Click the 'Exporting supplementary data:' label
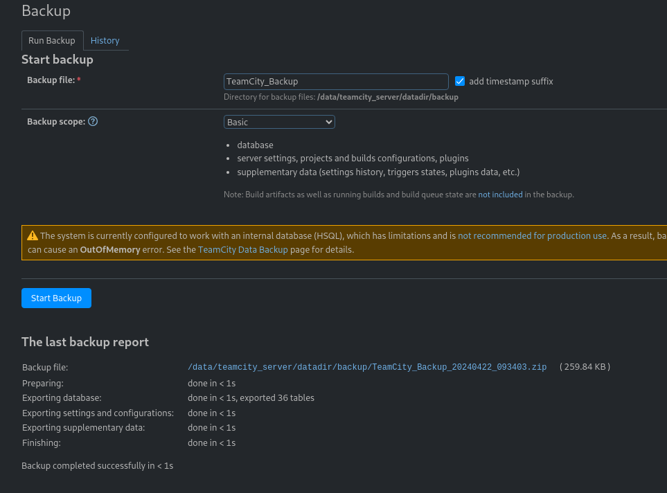Viewport: 667px width, 493px height. coord(83,427)
